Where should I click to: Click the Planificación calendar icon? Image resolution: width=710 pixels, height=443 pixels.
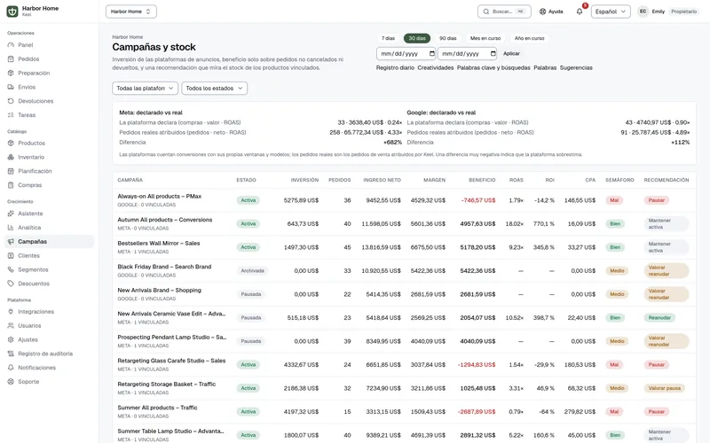[11, 171]
